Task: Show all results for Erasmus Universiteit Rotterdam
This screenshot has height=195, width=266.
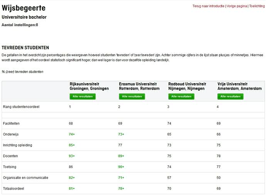Action: coord(132,97)
